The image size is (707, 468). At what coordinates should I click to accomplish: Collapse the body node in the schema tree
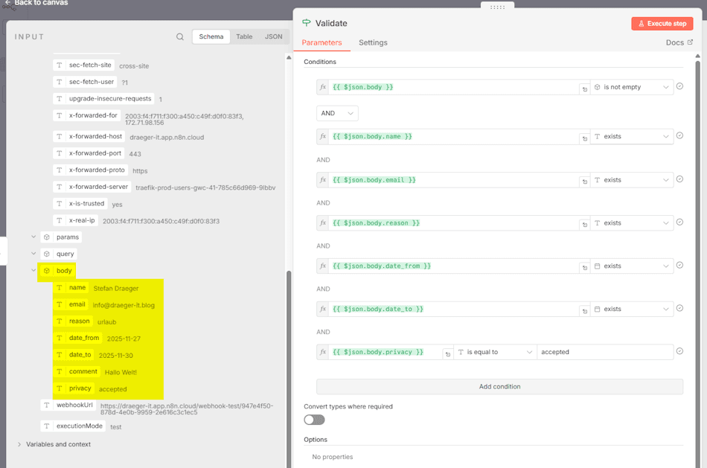pyautogui.click(x=33, y=271)
